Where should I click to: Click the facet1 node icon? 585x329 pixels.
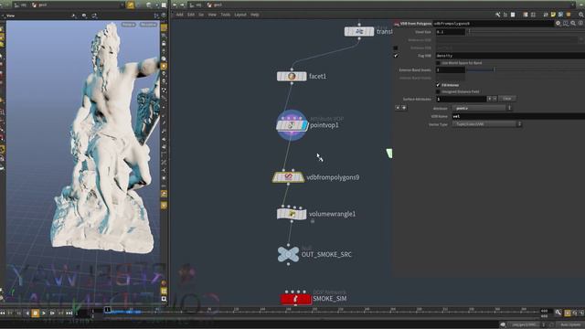tap(292, 76)
